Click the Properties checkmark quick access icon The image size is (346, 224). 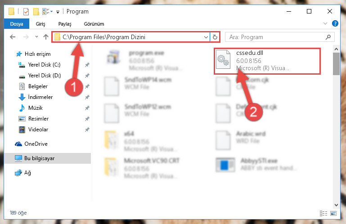(26, 11)
